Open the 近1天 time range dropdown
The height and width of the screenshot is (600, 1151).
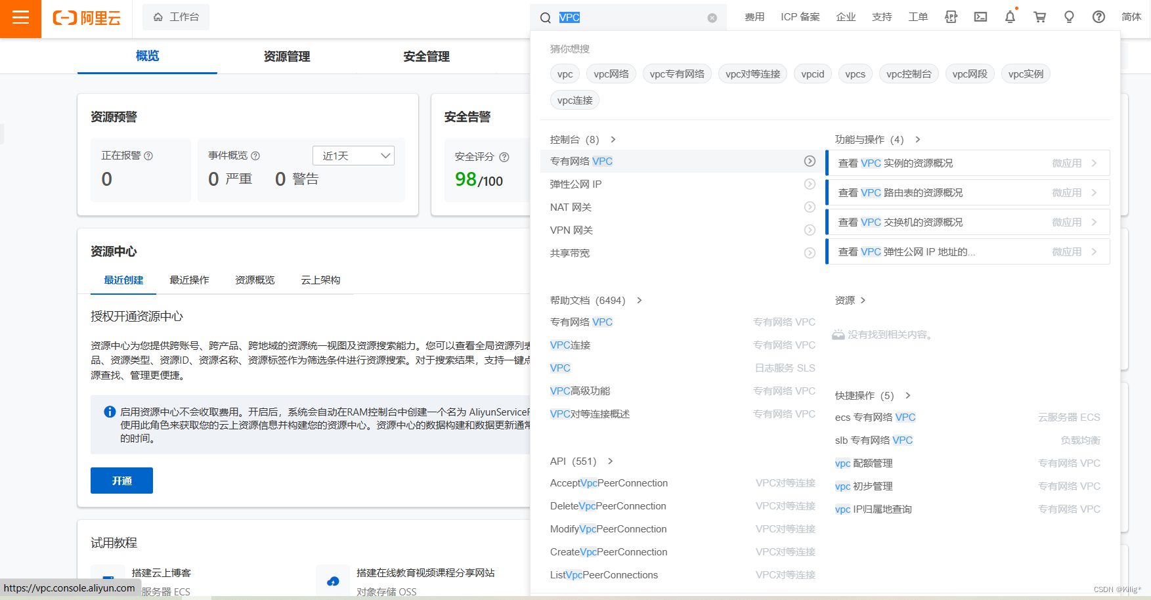pos(353,155)
